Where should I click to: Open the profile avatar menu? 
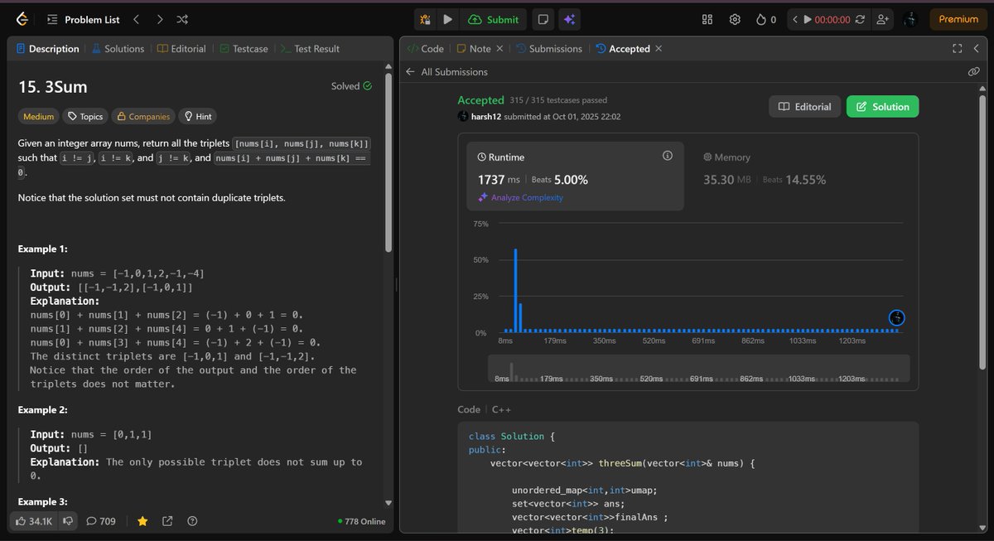pyautogui.click(x=910, y=19)
